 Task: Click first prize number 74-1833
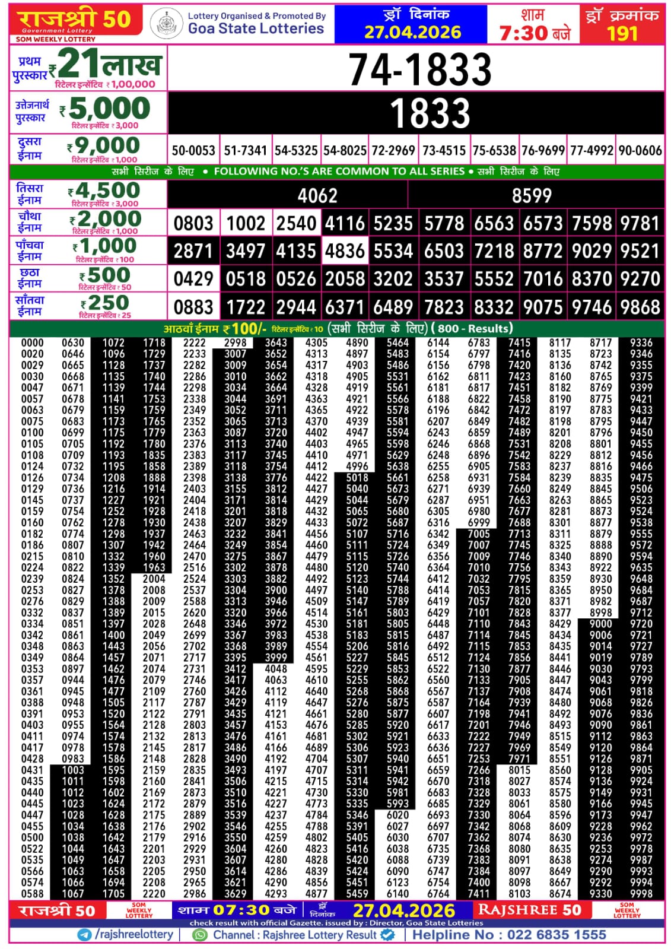pos(419,69)
